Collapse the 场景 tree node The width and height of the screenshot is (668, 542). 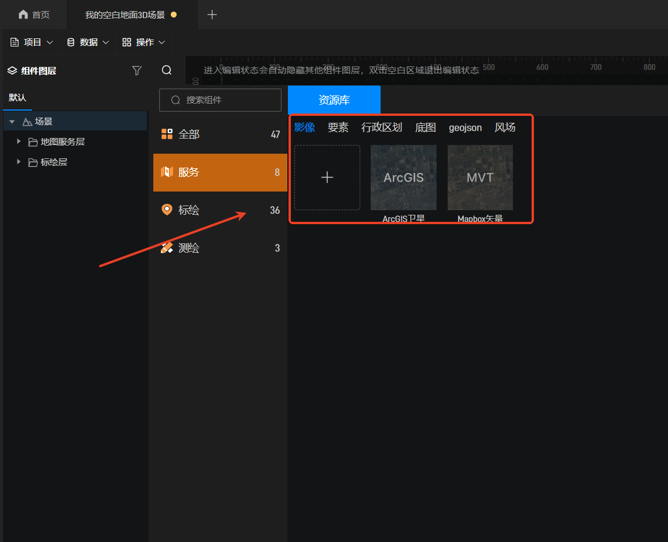tap(12, 122)
